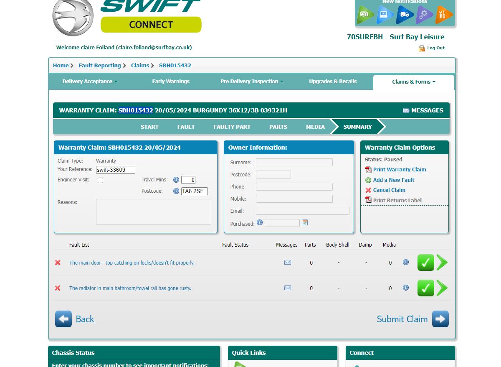501x367 pixels.
Task: Expand the Pre Delivery Inspection menu
Action: pos(252,82)
